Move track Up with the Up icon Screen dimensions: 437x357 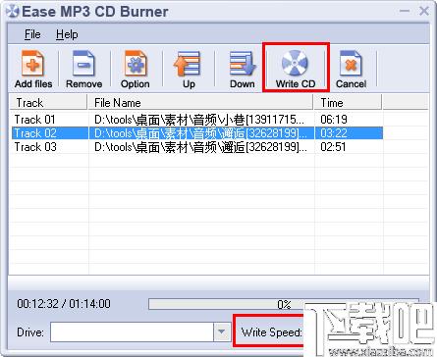click(x=189, y=69)
